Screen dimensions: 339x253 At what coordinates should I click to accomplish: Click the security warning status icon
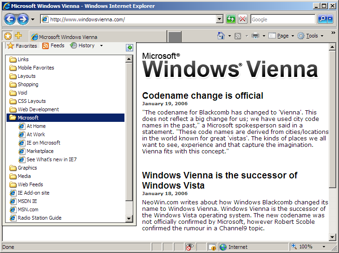pyautogui.click(x=212, y=247)
